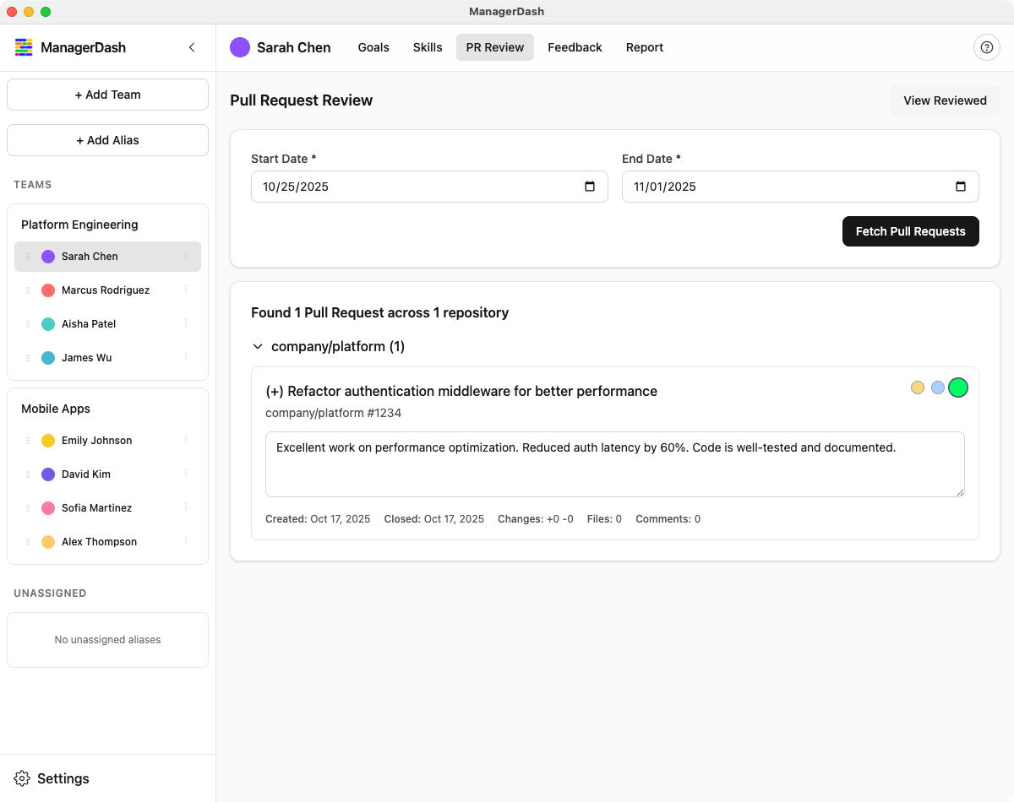
Task: Select the green rating circle on the PR
Action: pos(957,387)
